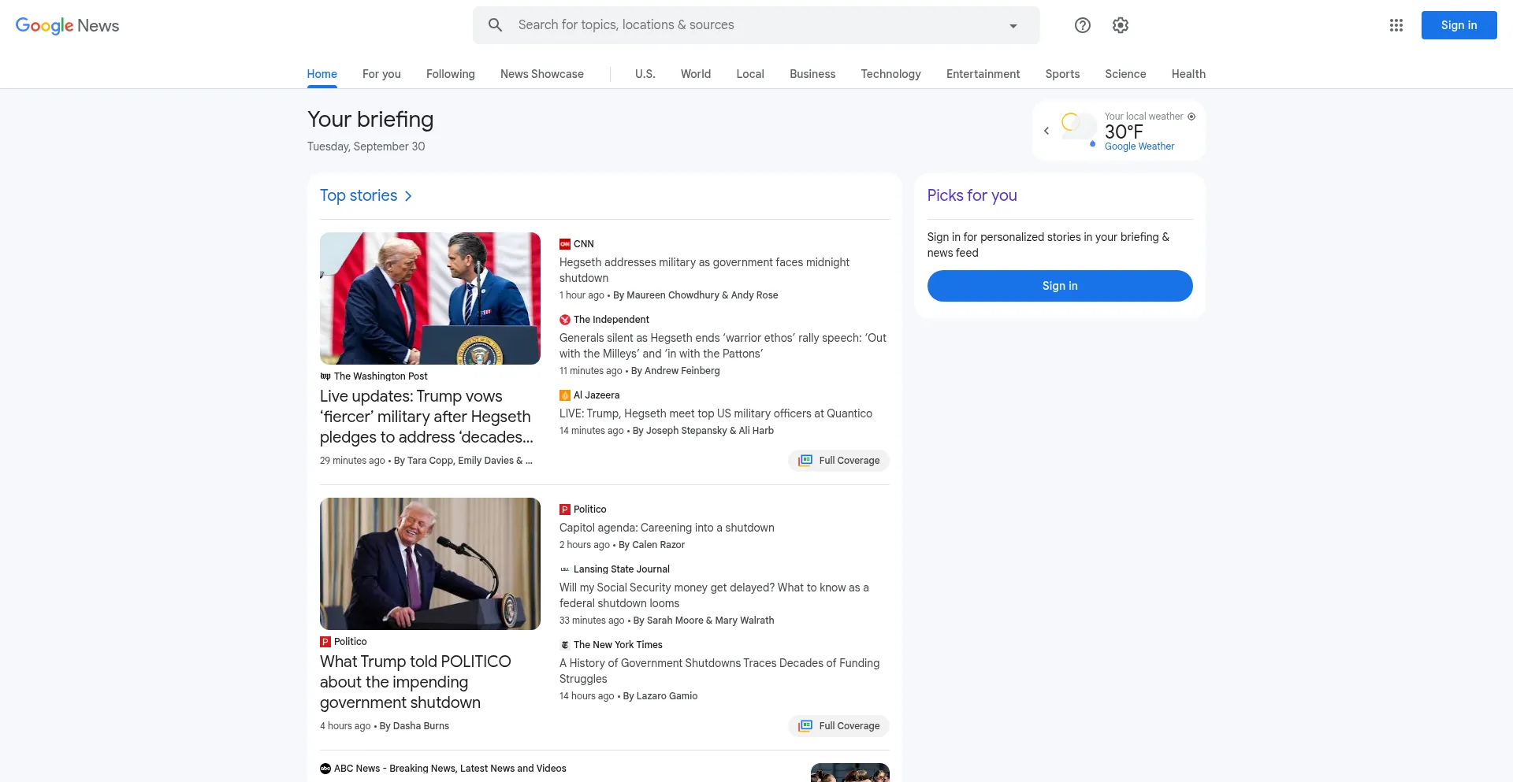Open the Google apps grid icon
Screen dimensions: 1513x782
[x=1396, y=25]
